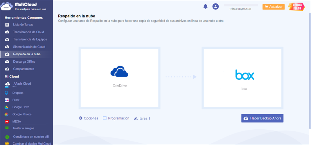Click the Sincronización de Cloud icon
The height and width of the screenshot is (145, 311).
point(7,47)
